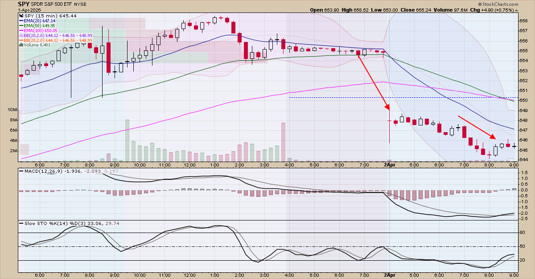
Task: Click the 8M volume axis label
Action: point(13,120)
